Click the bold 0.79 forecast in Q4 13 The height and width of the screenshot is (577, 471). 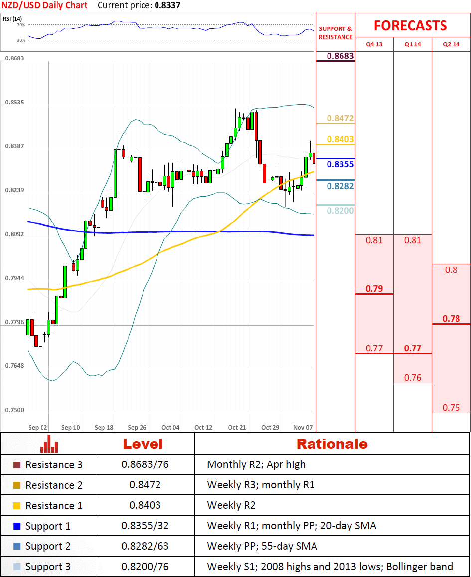[x=374, y=289]
